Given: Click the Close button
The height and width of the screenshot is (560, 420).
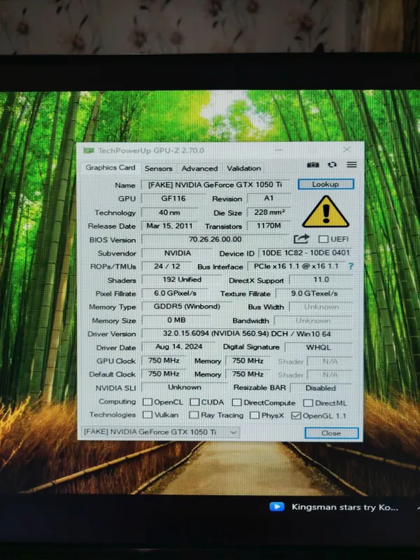Looking at the screenshot, I should point(331,433).
